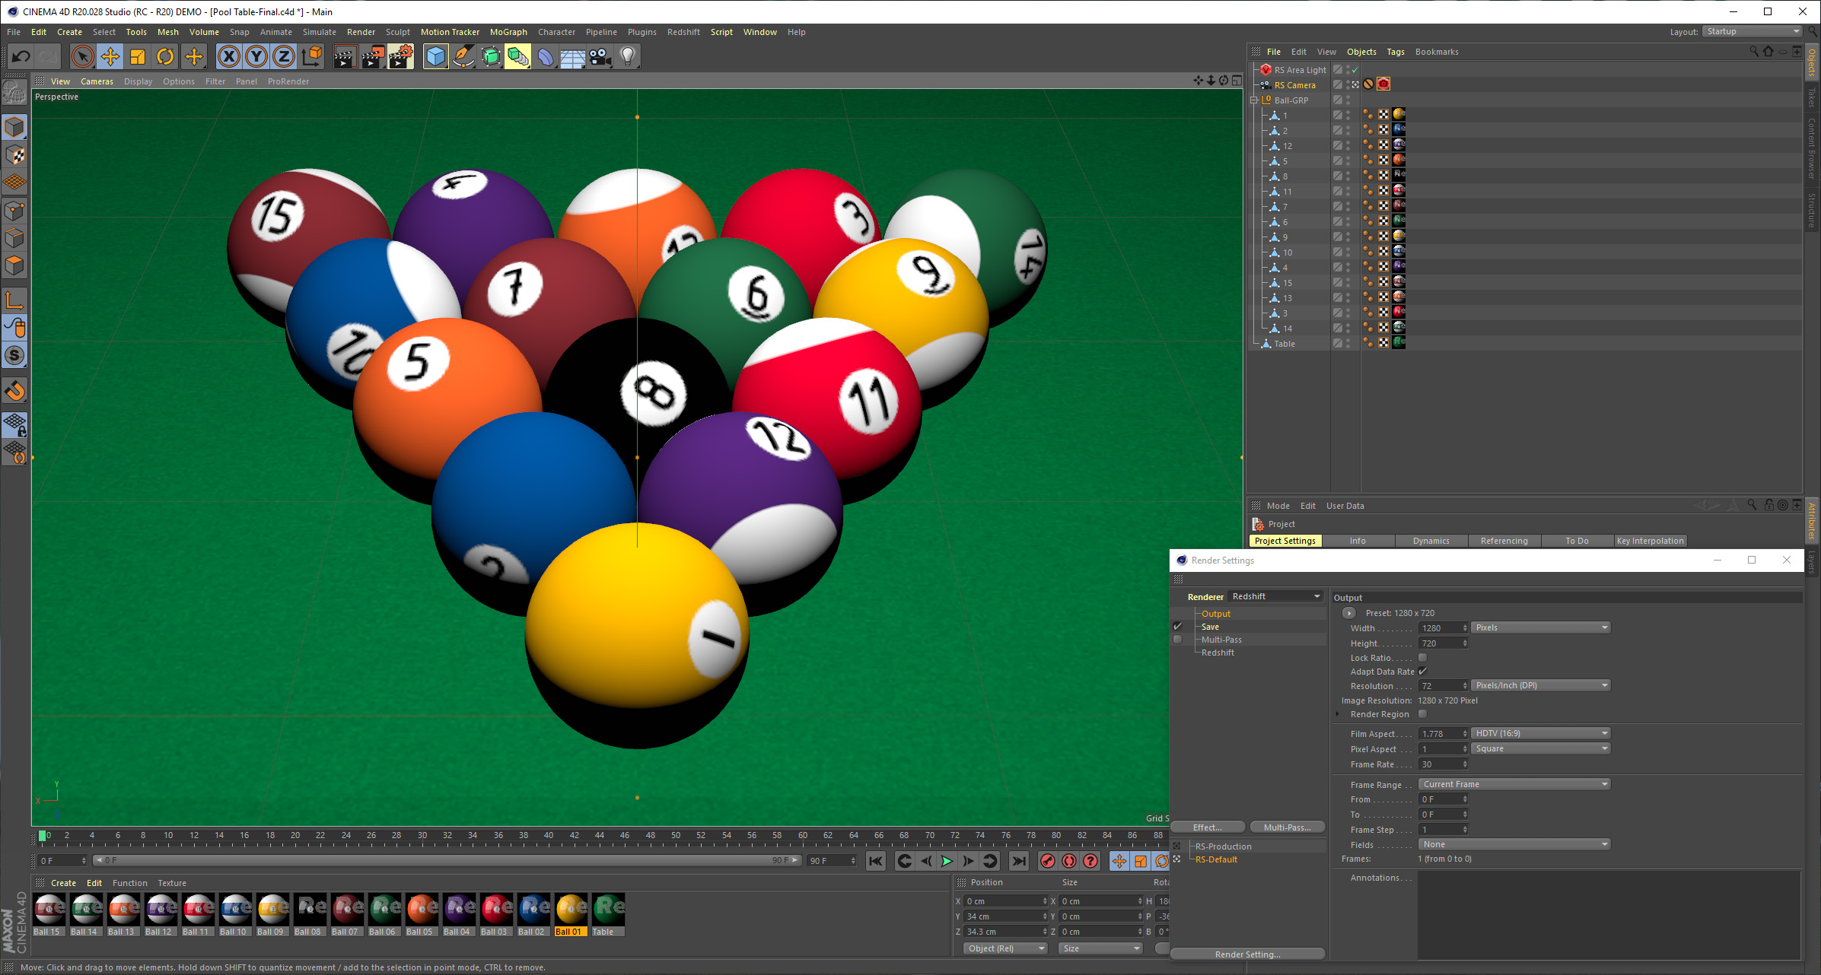
Task: Toggle the Adapt Data Rate checkbox
Action: tap(1422, 672)
